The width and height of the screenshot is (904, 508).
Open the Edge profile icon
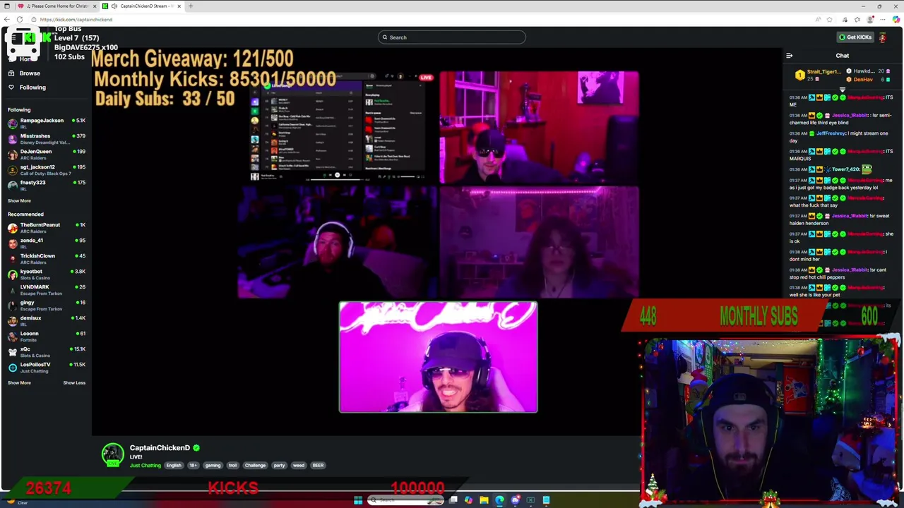(870, 19)
